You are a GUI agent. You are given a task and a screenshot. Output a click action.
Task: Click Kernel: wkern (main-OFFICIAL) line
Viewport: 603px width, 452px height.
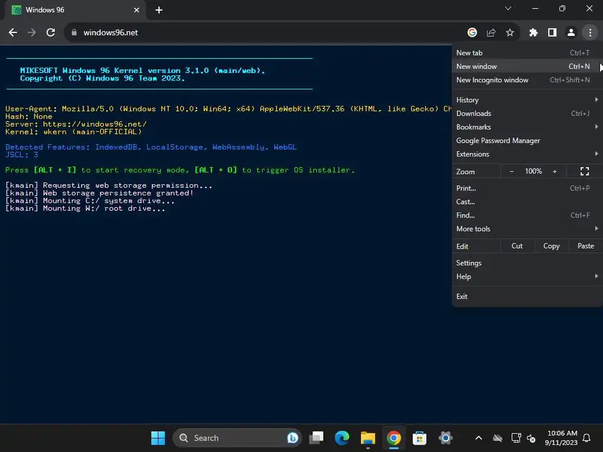pyautogui.click(x=74, y=132)
